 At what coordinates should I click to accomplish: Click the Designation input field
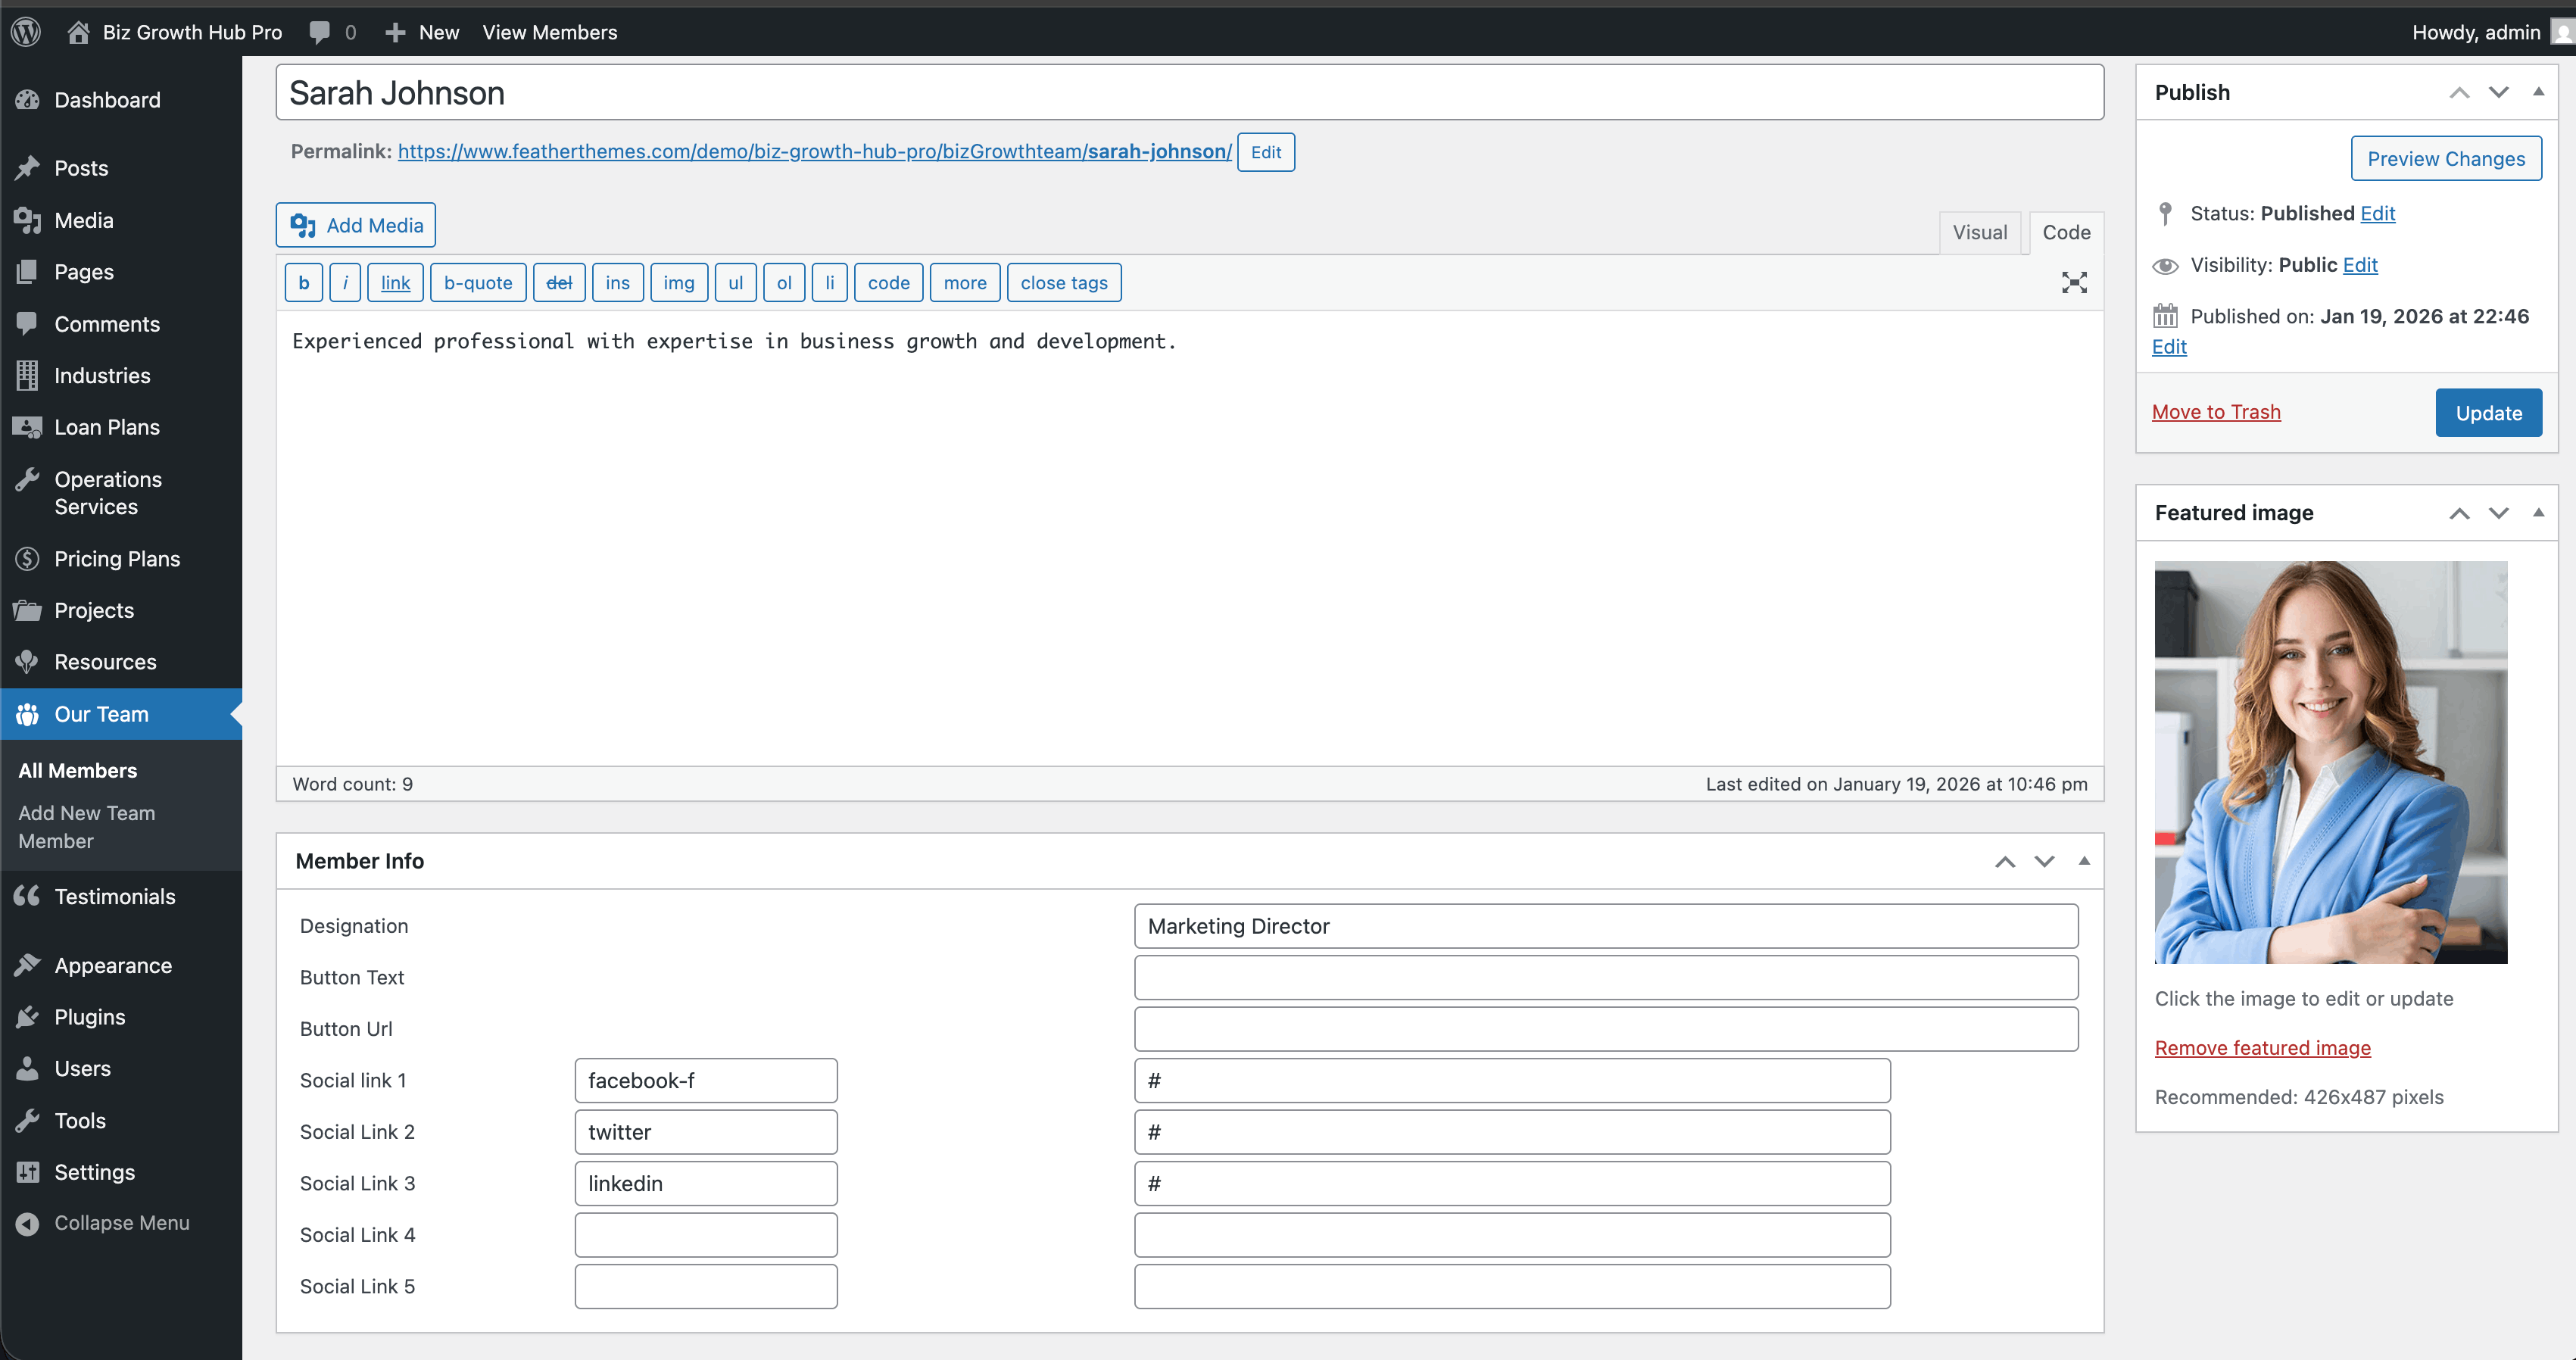1605,926
